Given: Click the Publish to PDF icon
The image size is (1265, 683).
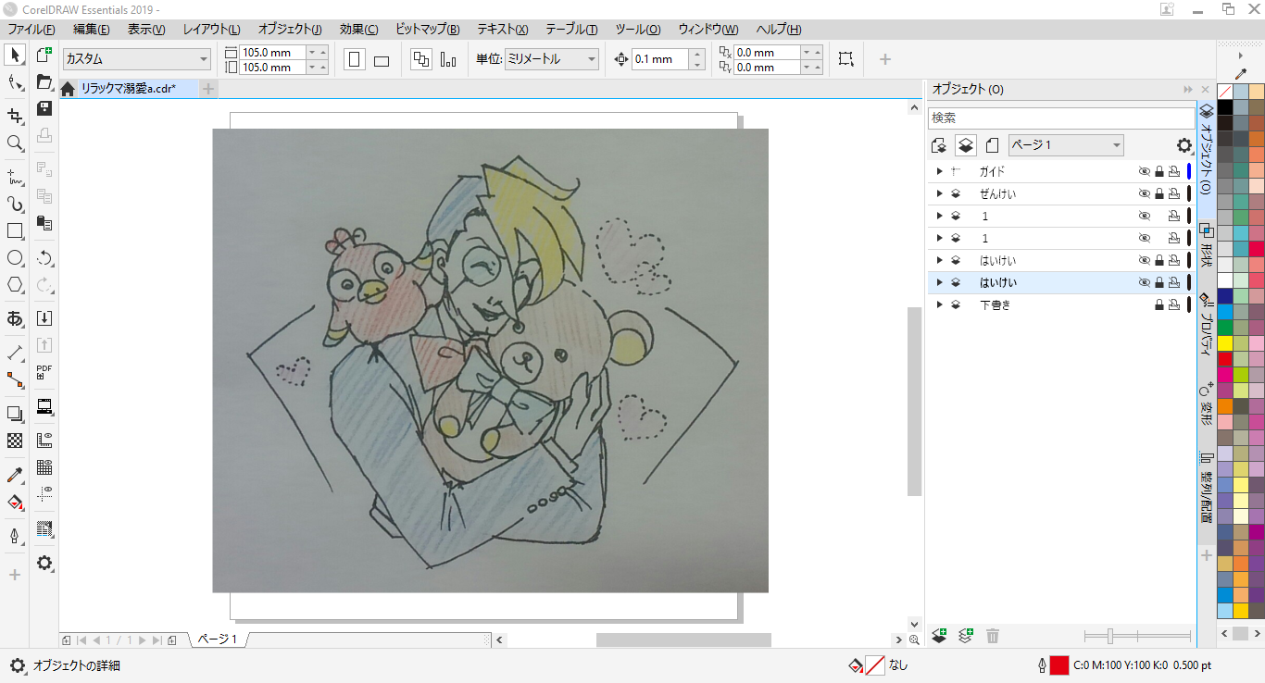Looking at the screenshot, I should tap(44, 372).
